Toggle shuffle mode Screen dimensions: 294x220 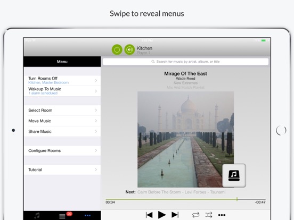209,215
